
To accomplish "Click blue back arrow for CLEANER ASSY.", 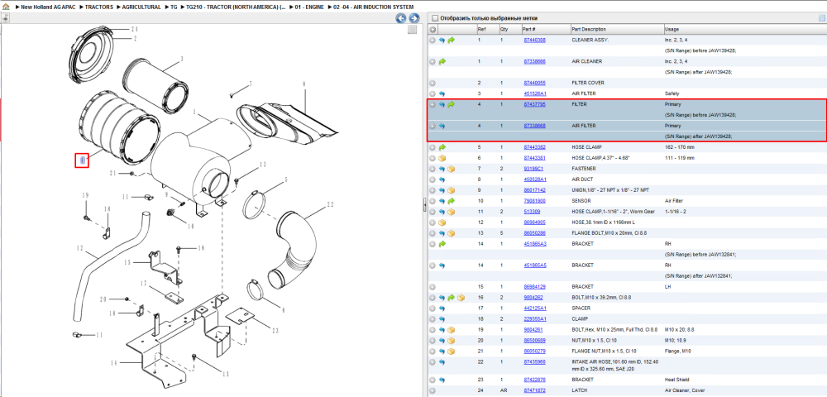I will click(442, 40).
